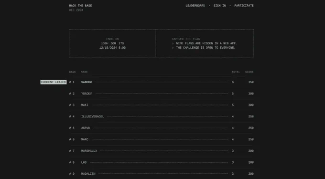
Task: Select player name ASRVD
Action: [x=86, y=128]
